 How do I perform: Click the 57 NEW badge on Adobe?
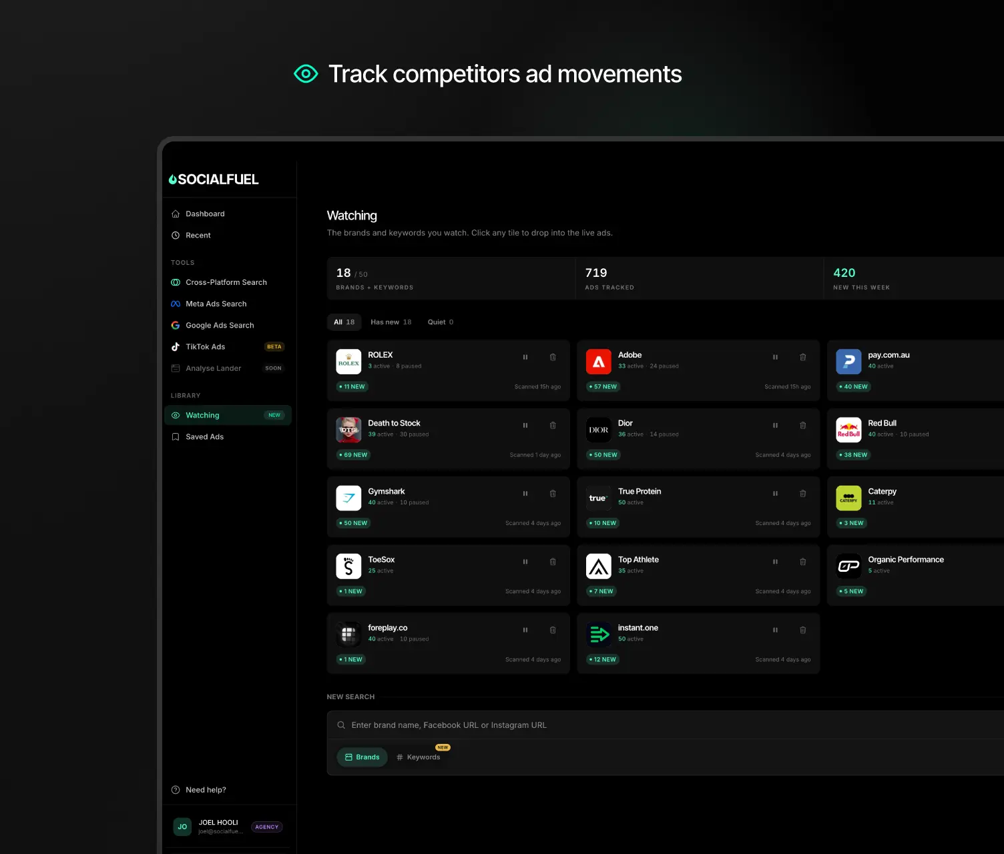click(x=603, y=387)
